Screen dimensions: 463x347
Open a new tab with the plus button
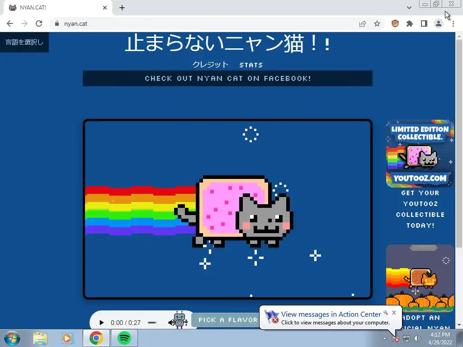point(122,8)
